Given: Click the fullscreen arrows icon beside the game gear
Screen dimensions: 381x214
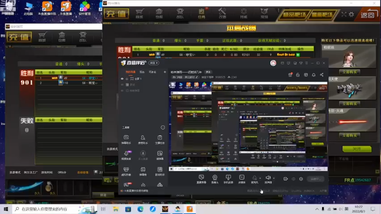Looking at the screenshot, I should coord(344,14).
